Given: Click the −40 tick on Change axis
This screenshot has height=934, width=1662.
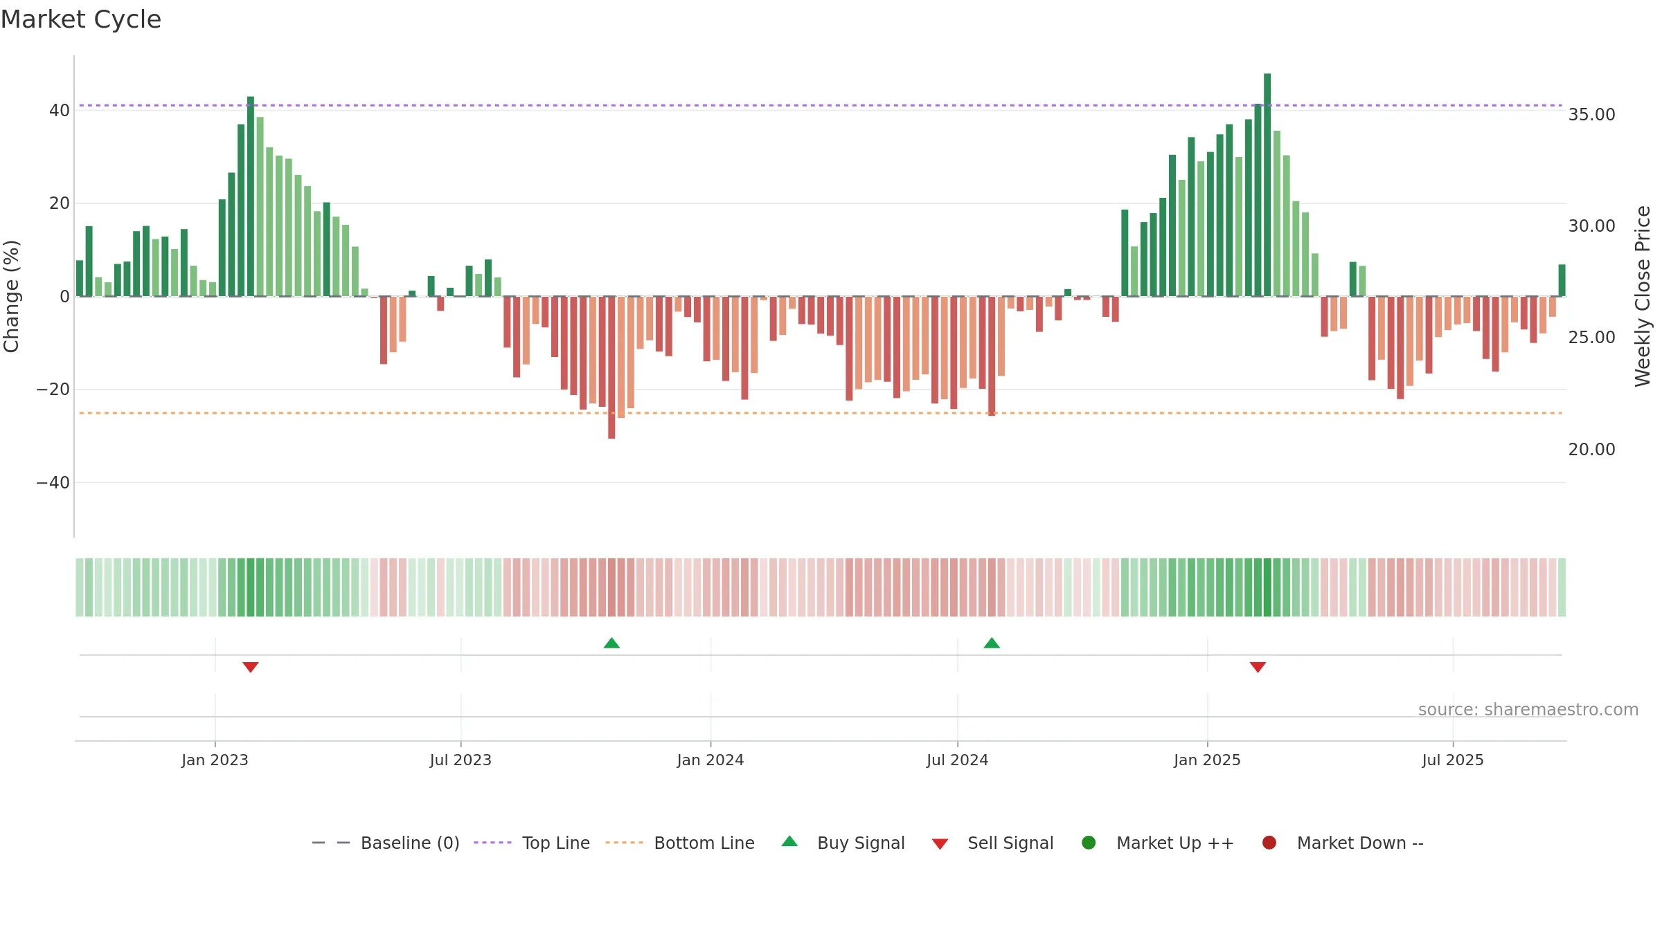Looking at the screenshot, I should tap(53, 482).
